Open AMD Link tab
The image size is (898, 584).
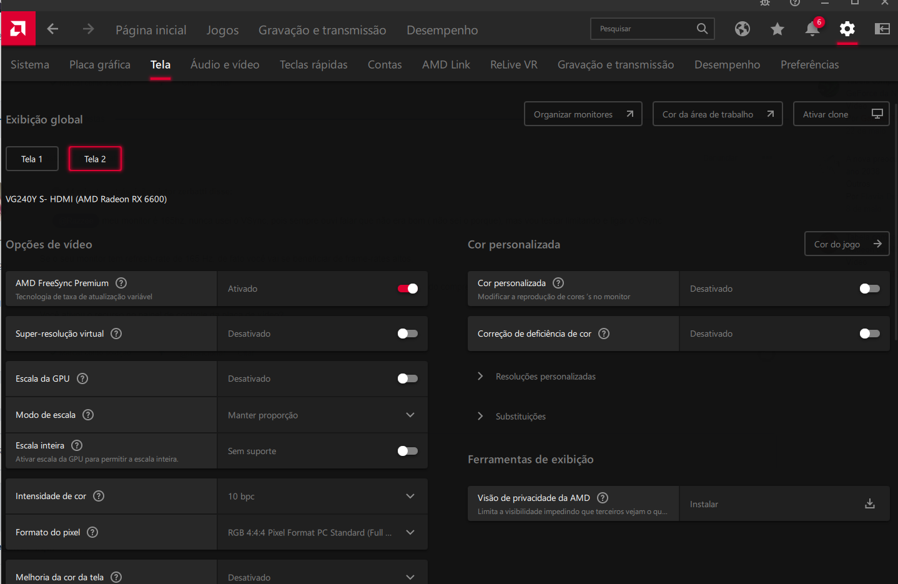point(446,64)
